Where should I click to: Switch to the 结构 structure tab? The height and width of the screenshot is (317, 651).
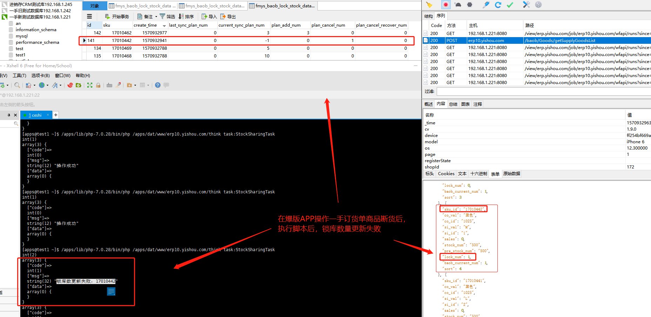[428, 16]
